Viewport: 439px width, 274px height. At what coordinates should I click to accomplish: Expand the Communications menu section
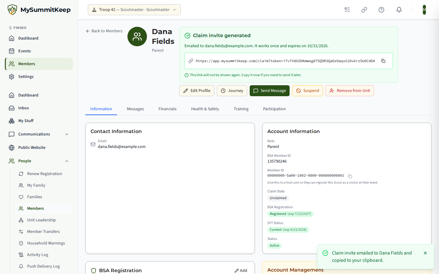39,134
